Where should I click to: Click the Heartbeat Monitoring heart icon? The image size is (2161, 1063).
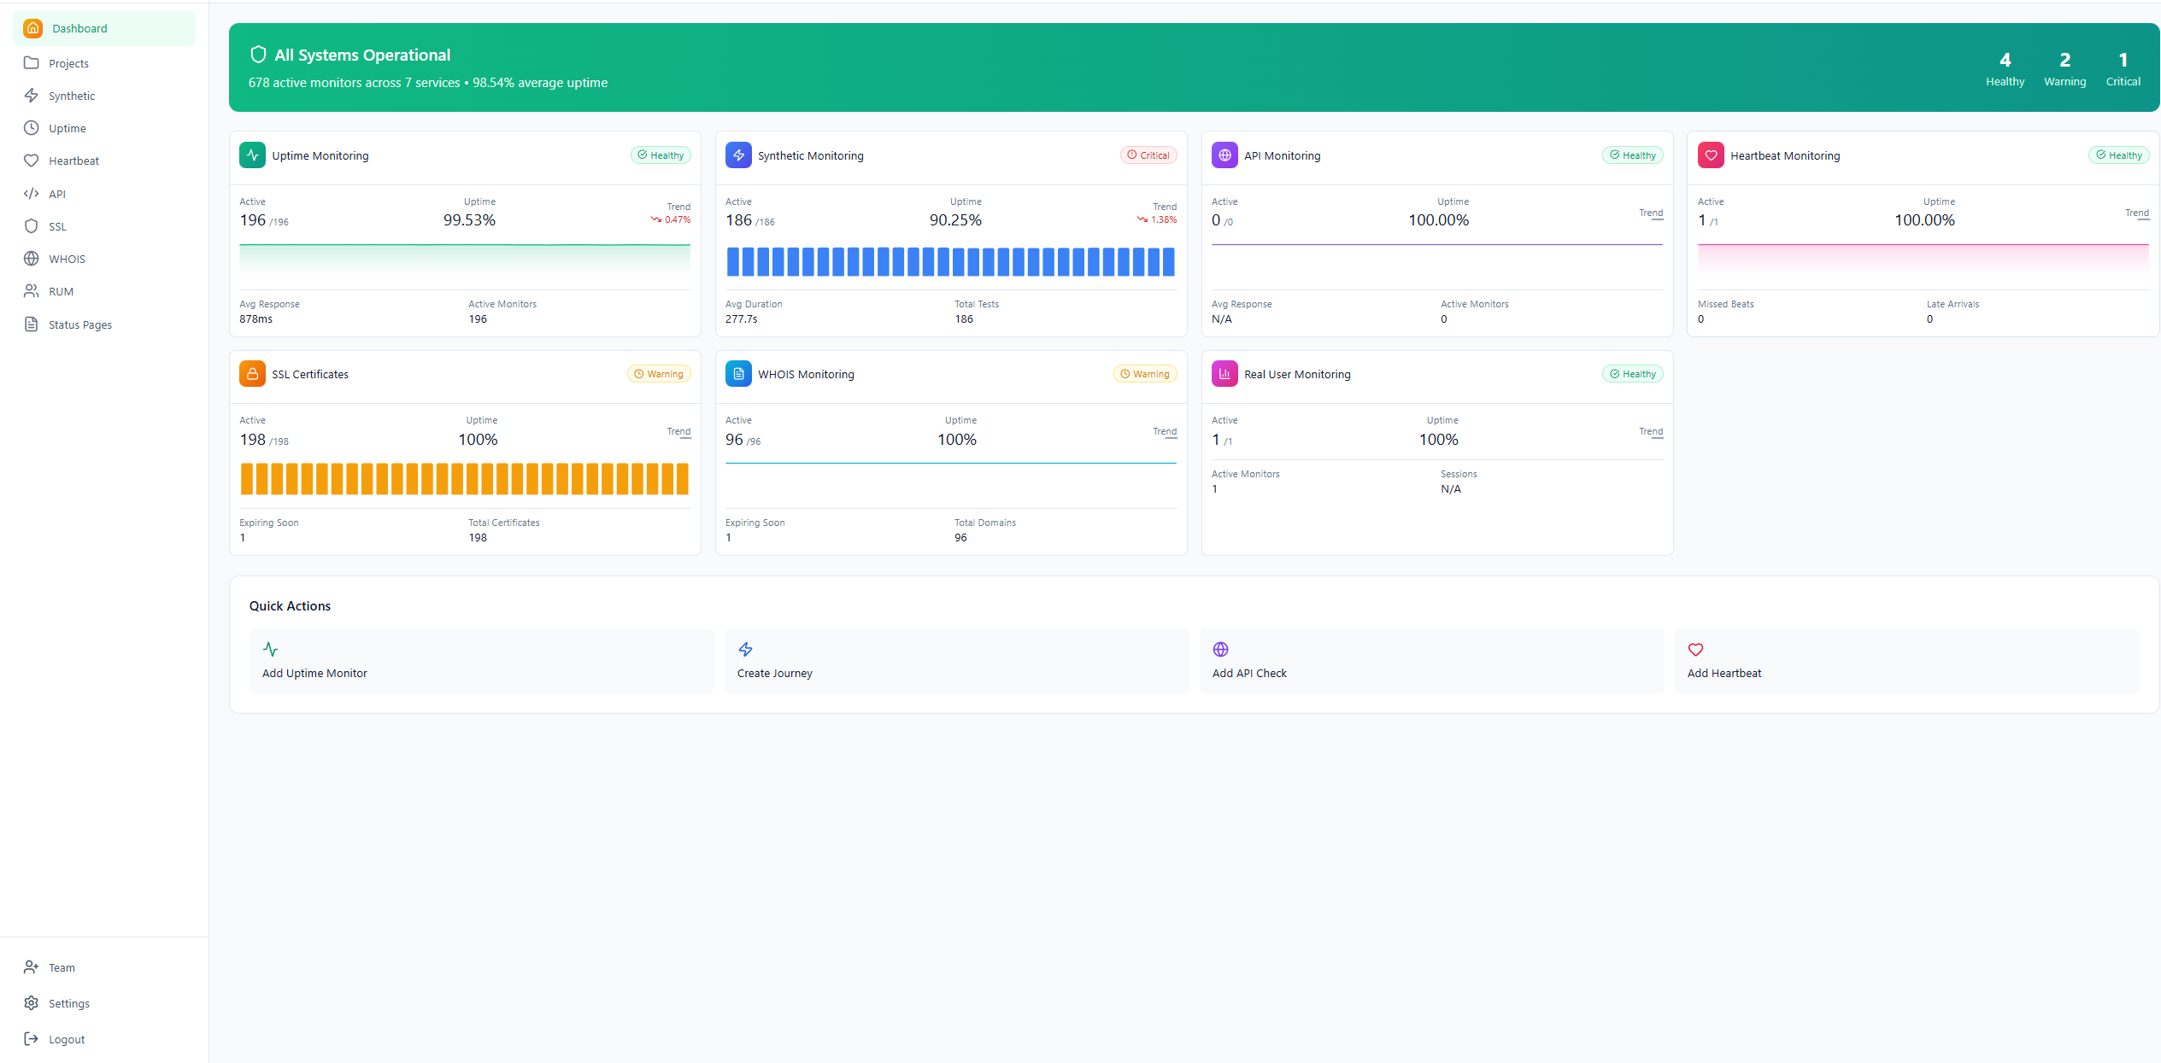(x=1711, y=155)
